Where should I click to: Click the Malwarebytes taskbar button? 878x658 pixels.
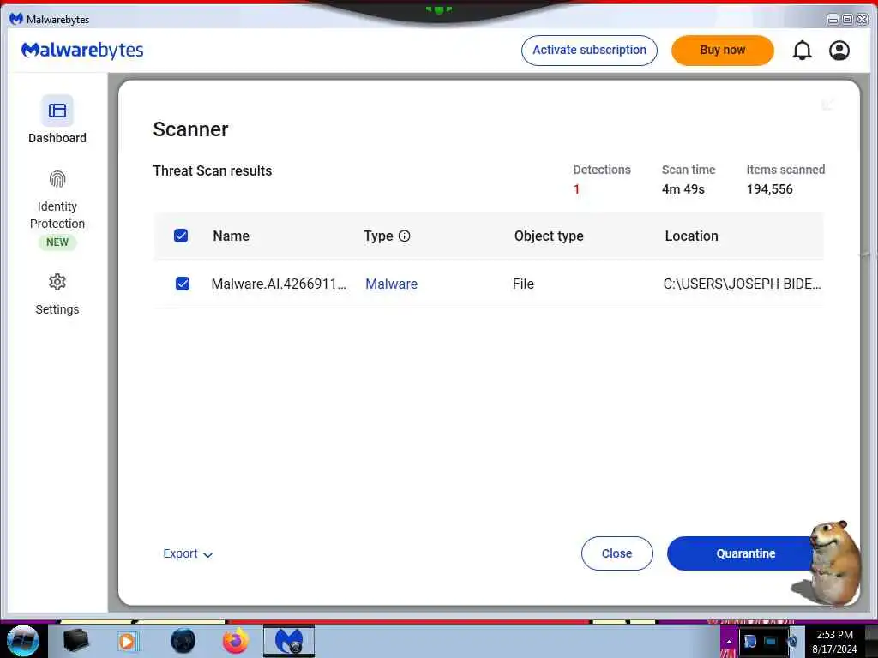pyautogui.click(x=289, y=641)
